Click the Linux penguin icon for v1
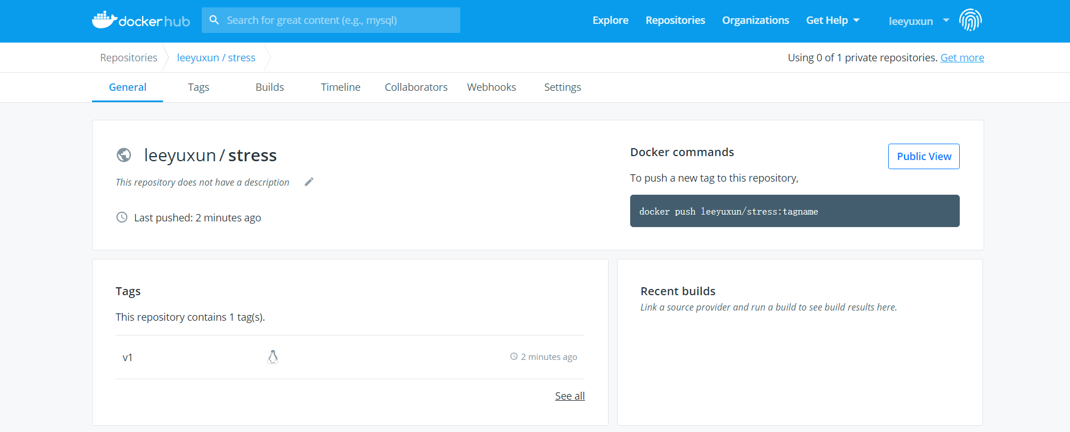Viewport: 1070px width, 432px height. 273,356
